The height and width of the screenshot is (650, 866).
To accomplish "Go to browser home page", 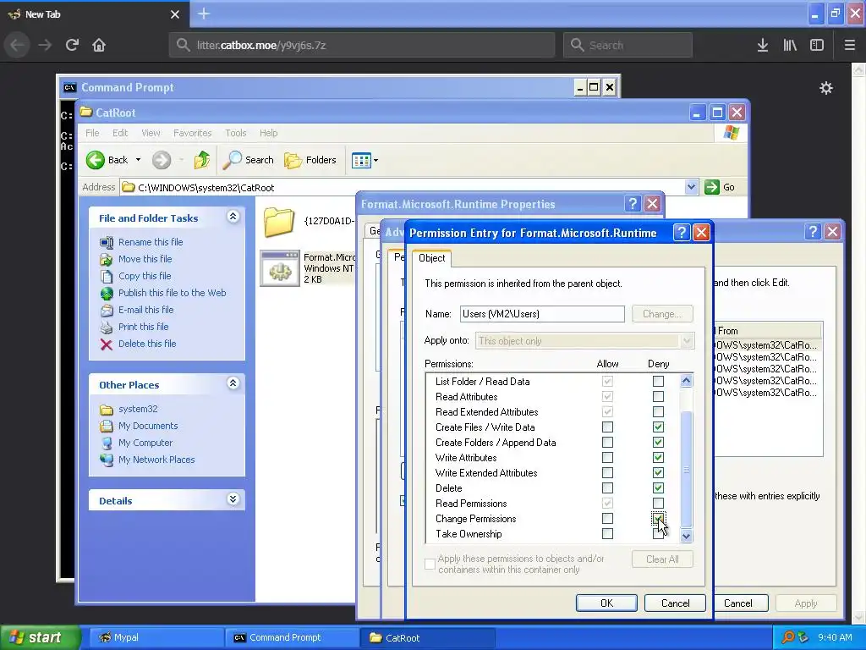I will 99,45.
